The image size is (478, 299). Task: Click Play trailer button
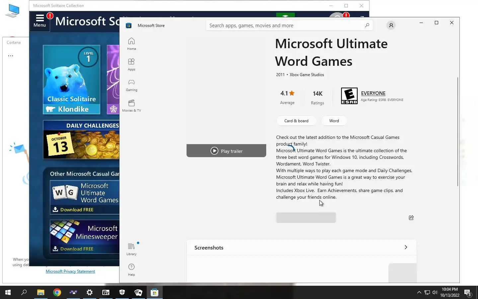pyautogui.click(x=226, y=151)
